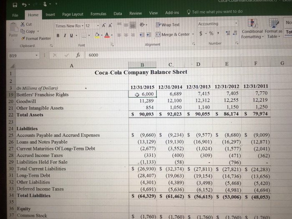Increase font size with large A

104,25
